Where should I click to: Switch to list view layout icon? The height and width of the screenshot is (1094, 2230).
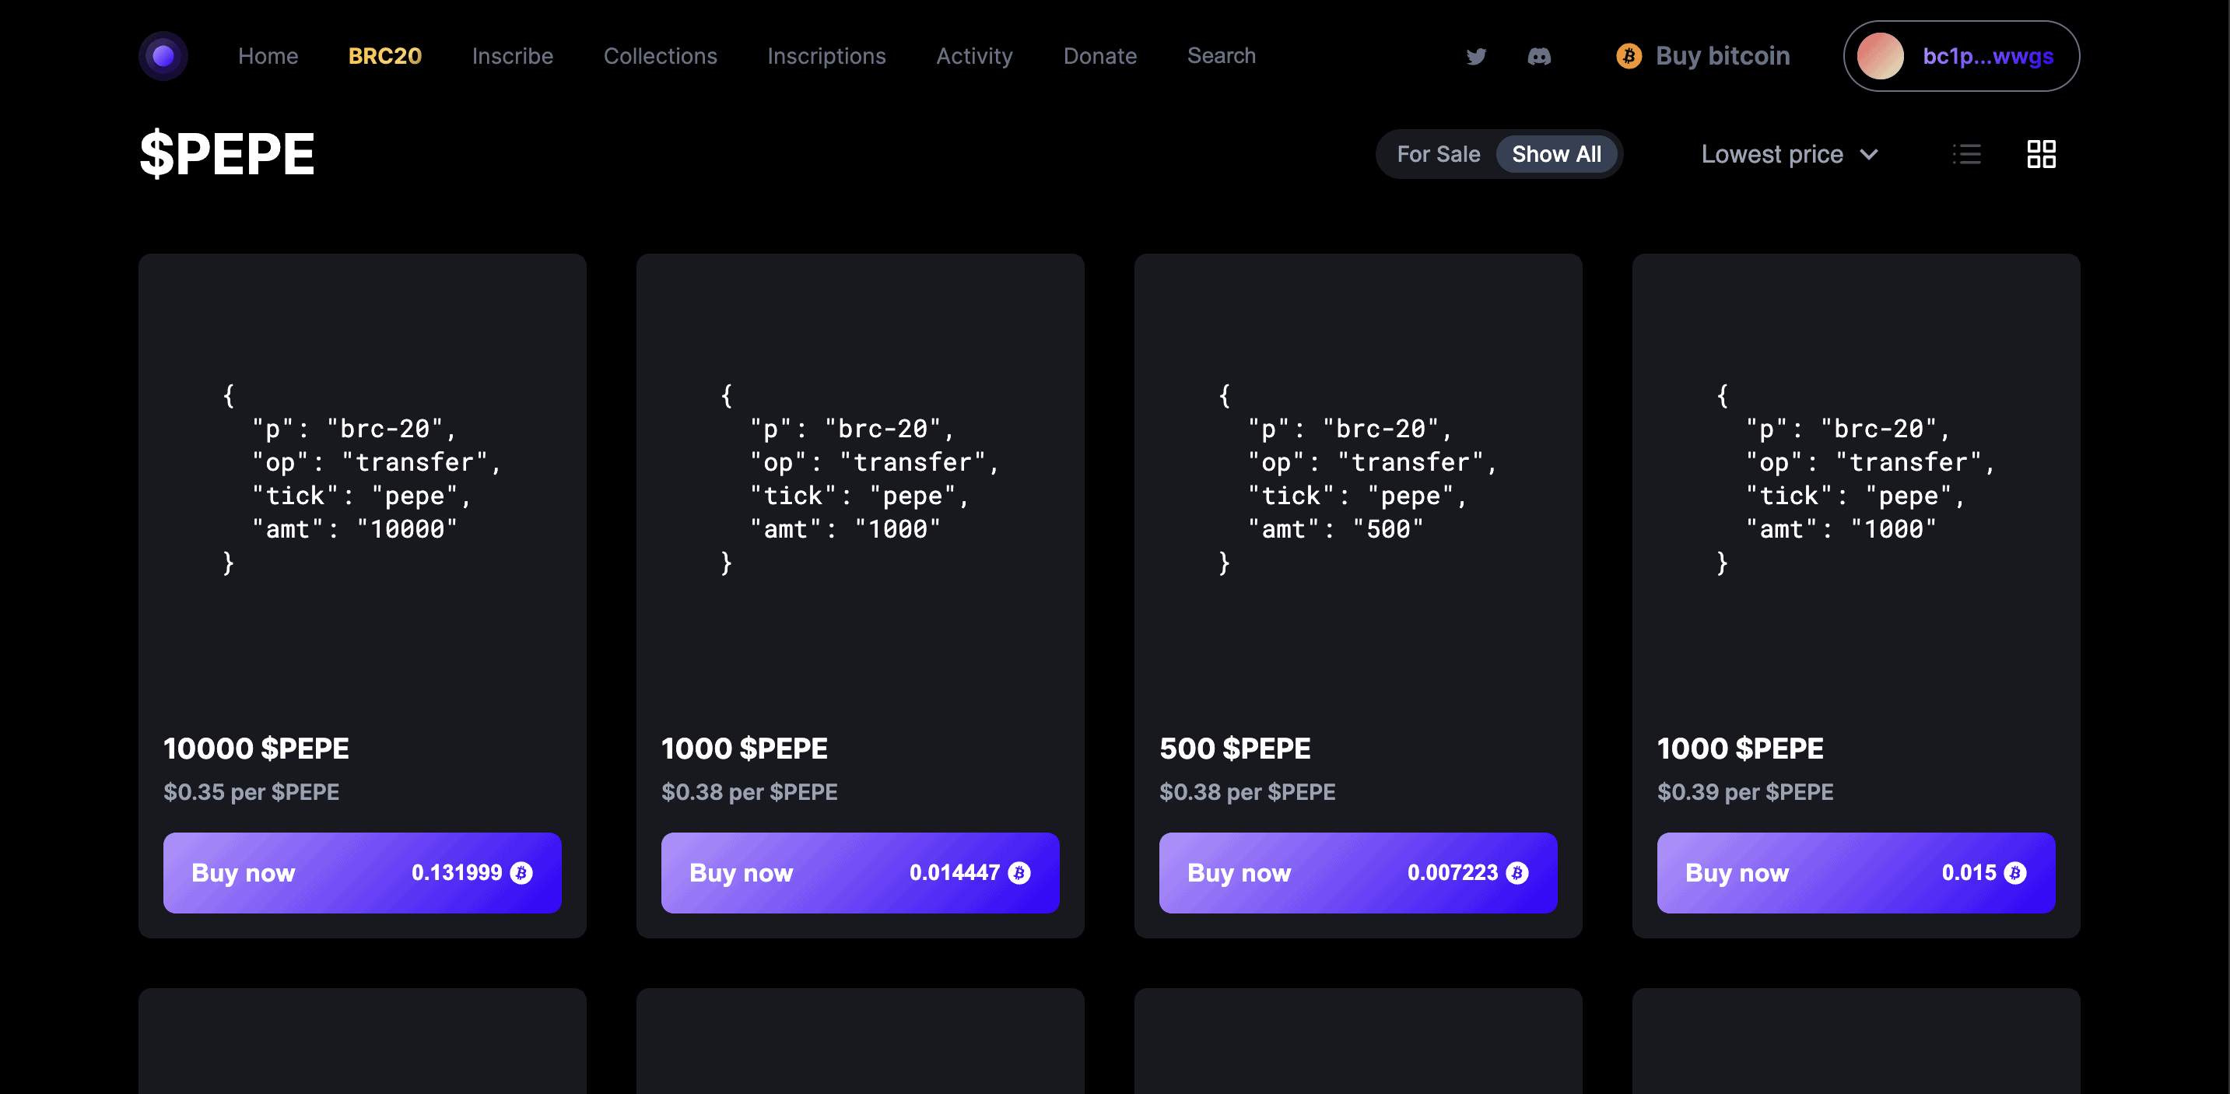point(1966,154)
